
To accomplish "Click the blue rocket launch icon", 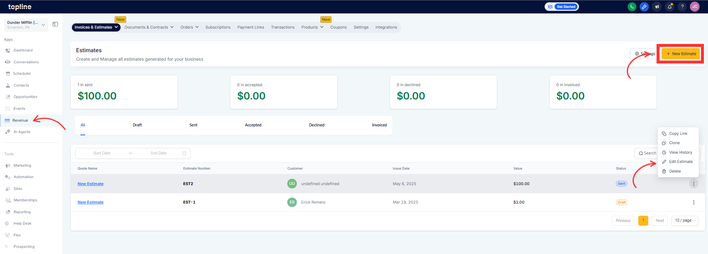I will pyautogui.click(x=644, y=7).
